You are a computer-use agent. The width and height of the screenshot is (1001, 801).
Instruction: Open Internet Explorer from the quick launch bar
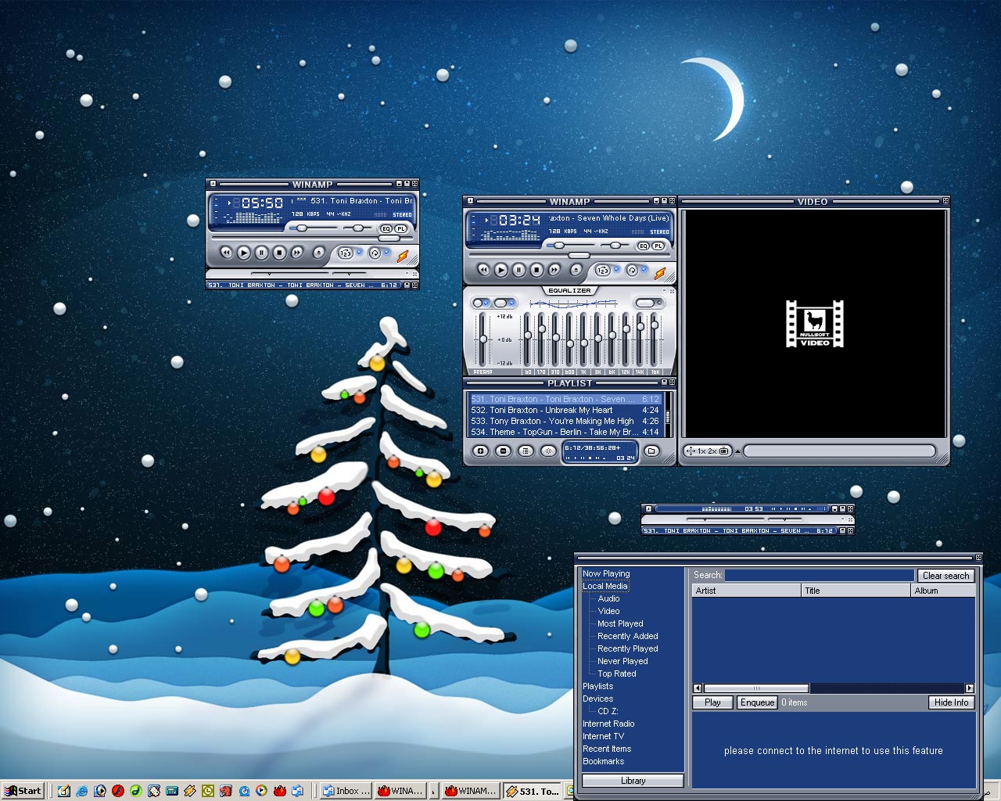click(x=81, y=791)
